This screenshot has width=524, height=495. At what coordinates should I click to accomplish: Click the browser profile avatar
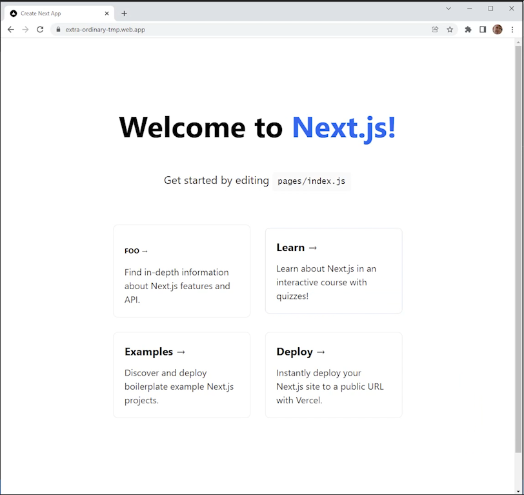[x=497, y=29]
